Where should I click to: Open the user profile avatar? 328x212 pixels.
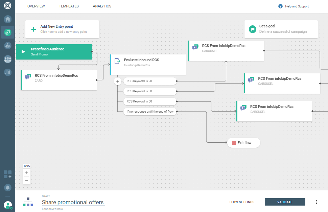point(7,205)
